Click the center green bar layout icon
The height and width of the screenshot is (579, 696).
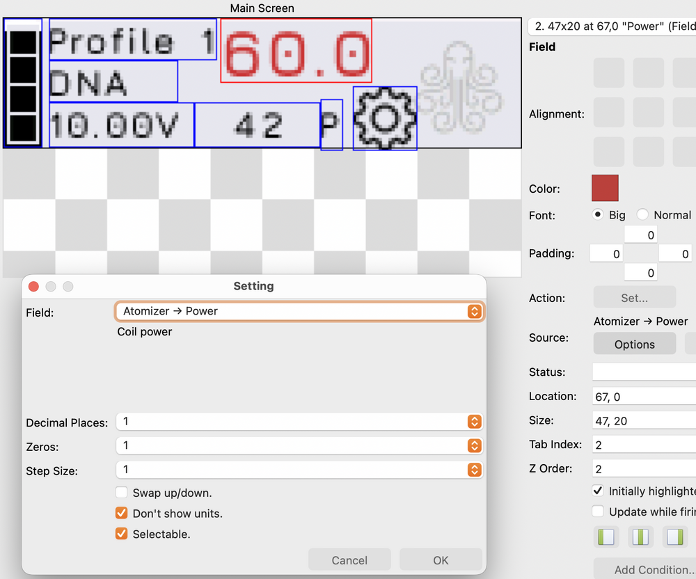point(640,537)
